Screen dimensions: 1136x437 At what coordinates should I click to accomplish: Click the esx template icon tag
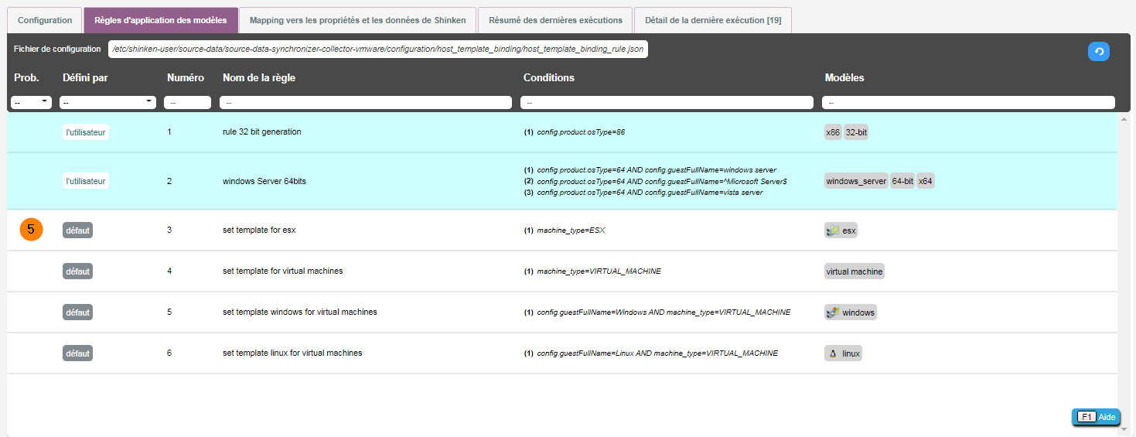(841, 230)
